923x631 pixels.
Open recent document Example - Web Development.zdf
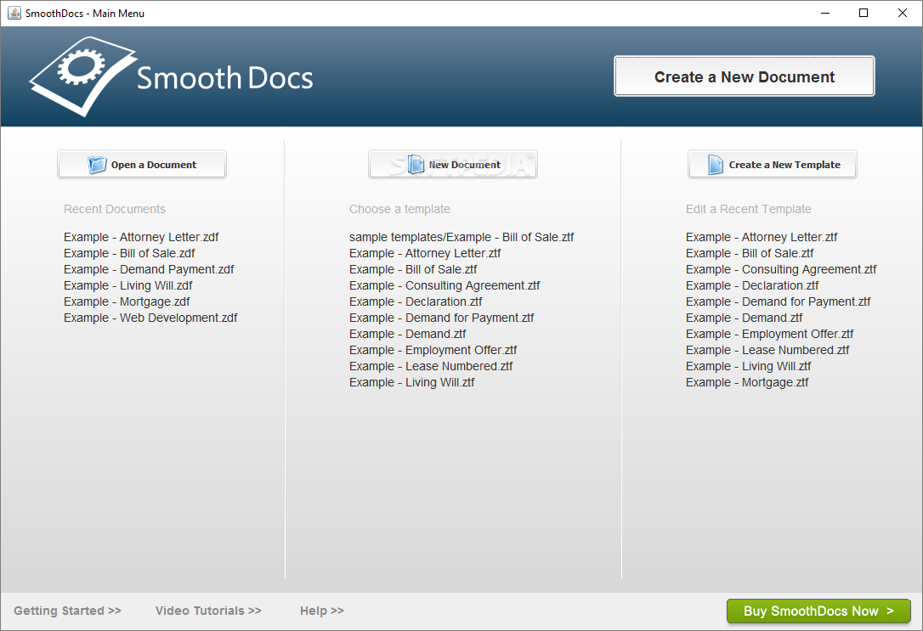click(150, 318)
